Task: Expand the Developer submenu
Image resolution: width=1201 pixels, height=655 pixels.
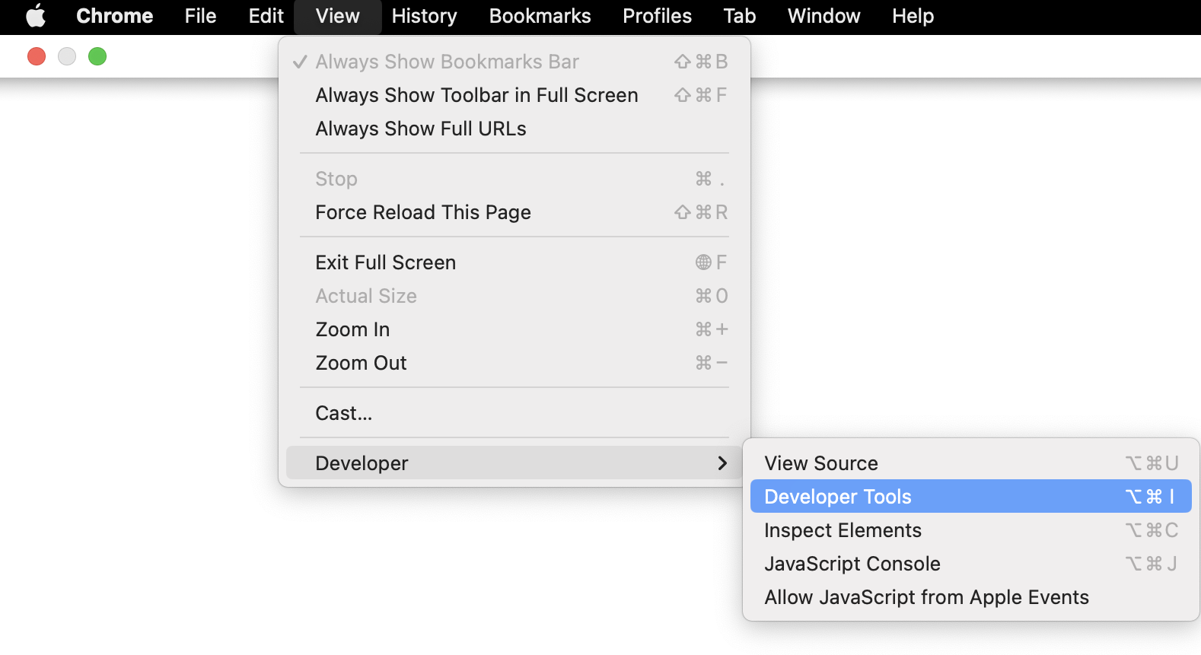Action: point(514,463)
